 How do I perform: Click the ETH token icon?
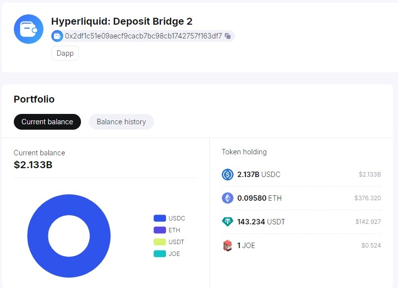[228, 198]
